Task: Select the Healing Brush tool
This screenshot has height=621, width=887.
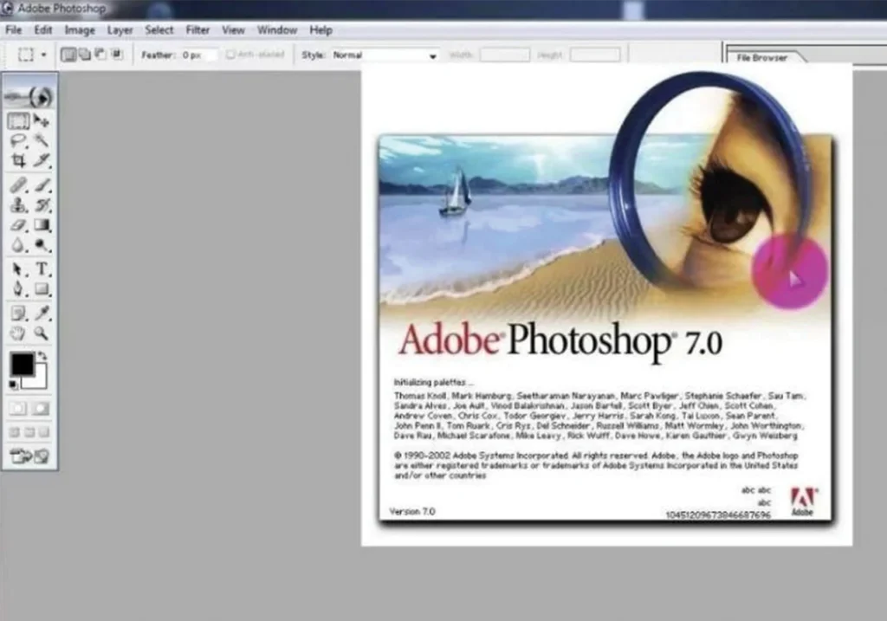Action: pos(18,185)
